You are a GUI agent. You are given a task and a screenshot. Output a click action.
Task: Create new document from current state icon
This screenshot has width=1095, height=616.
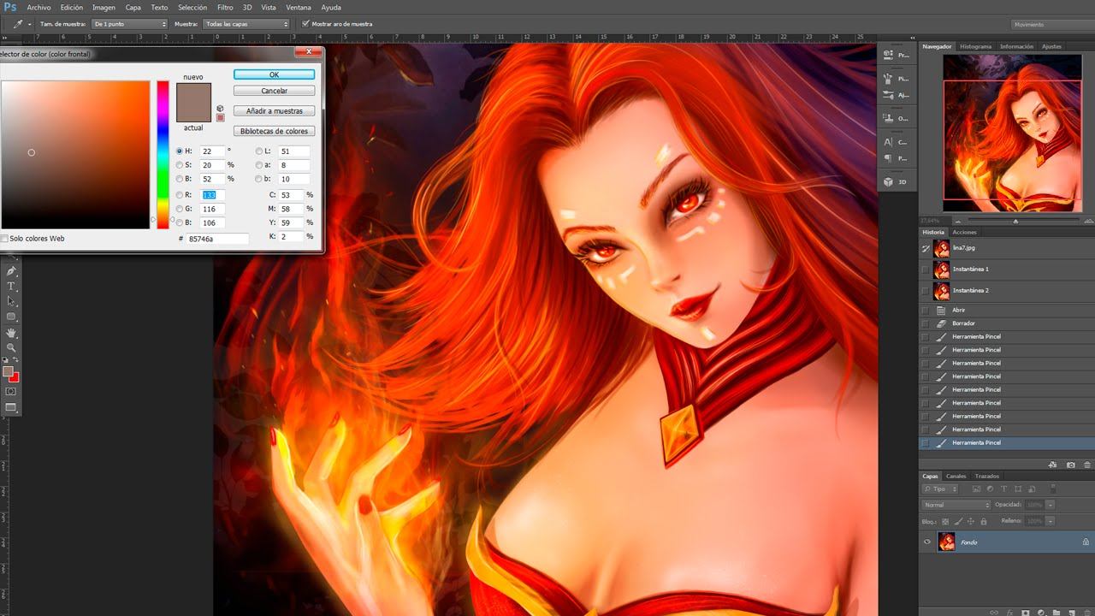[1054, 465]
